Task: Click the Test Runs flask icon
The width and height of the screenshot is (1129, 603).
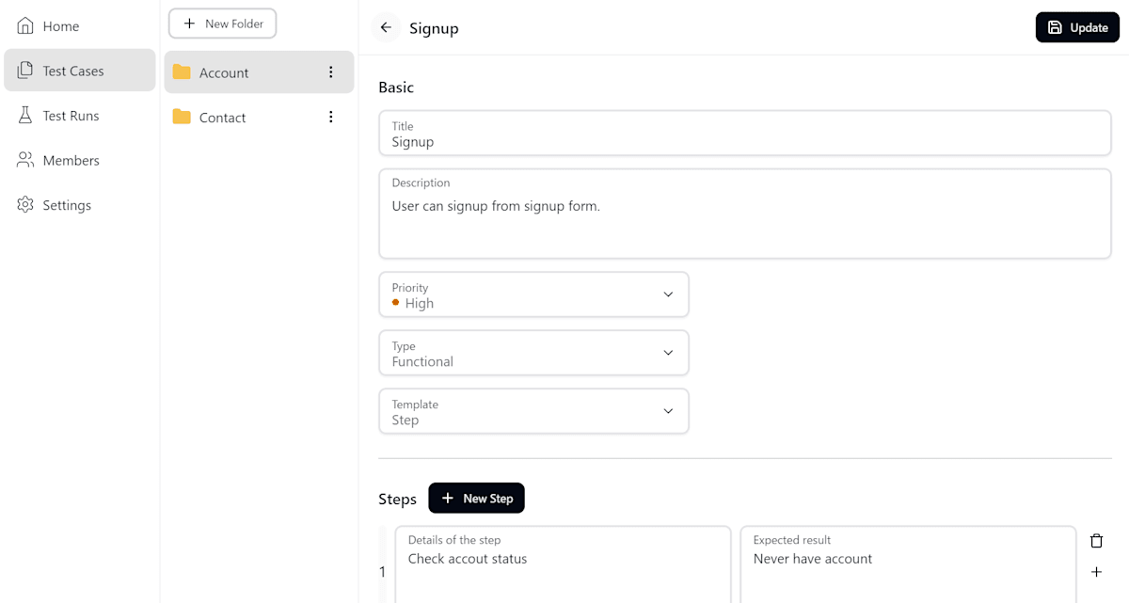Action: pos(25,116)
